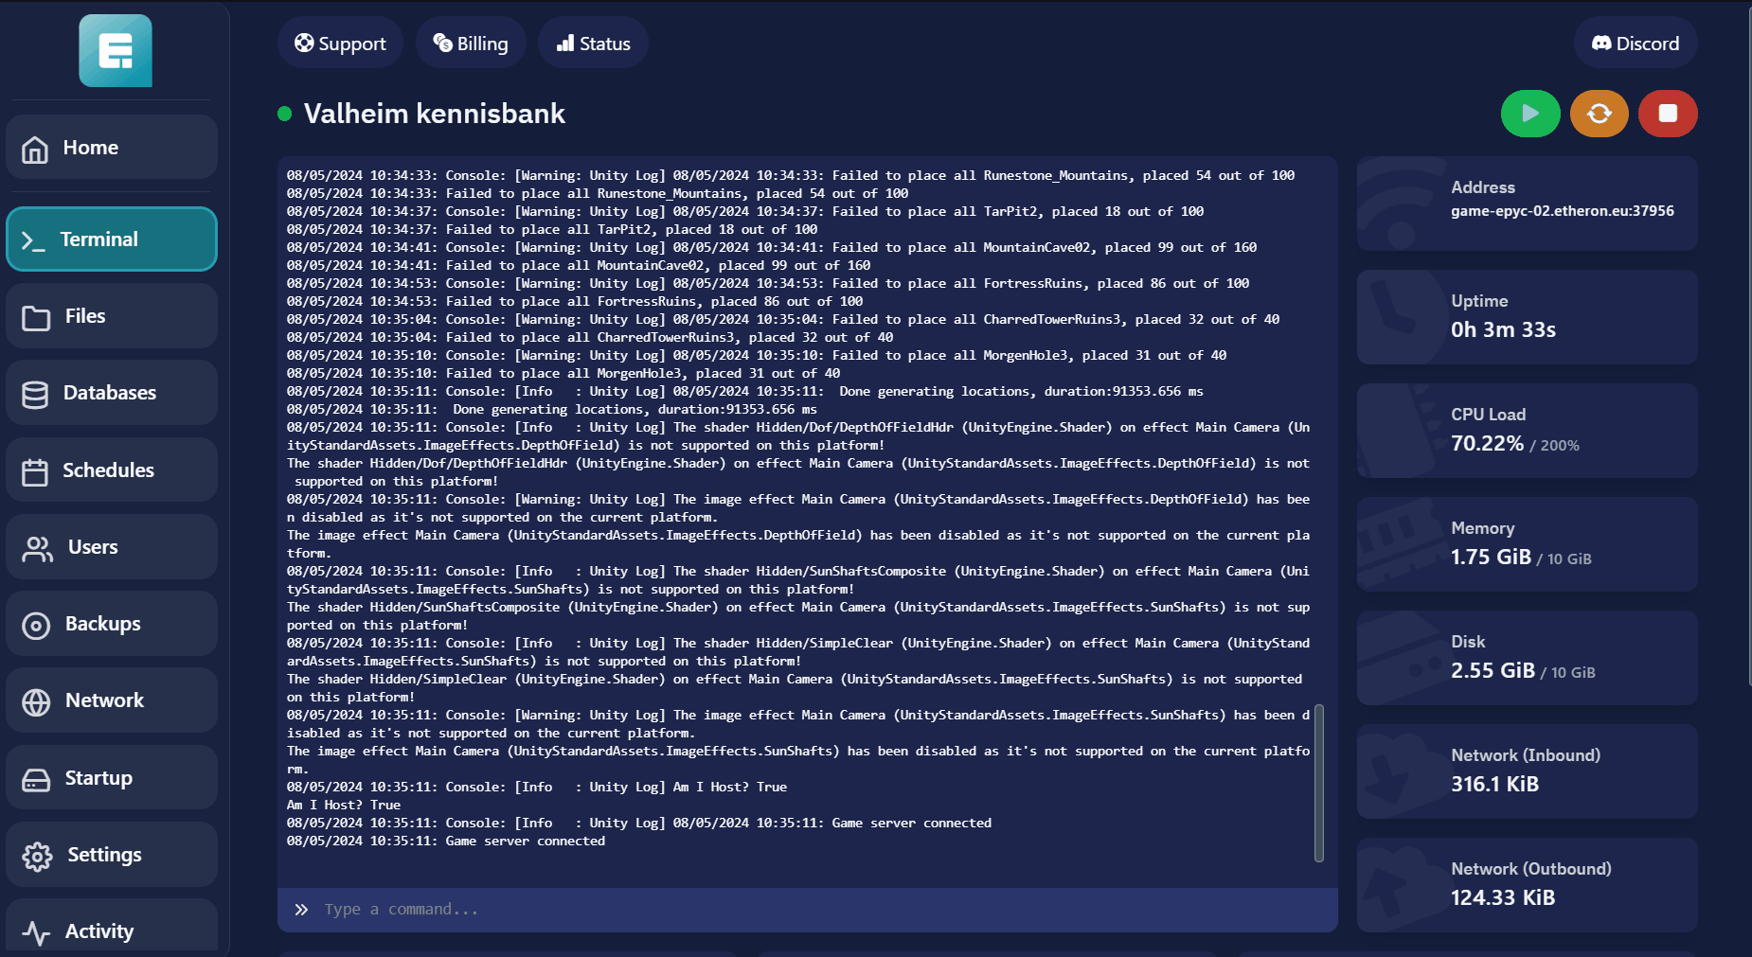This screenshot has height=957, width=1752.
Task: Open the Backups section
Action: click(x=112, y=624)
